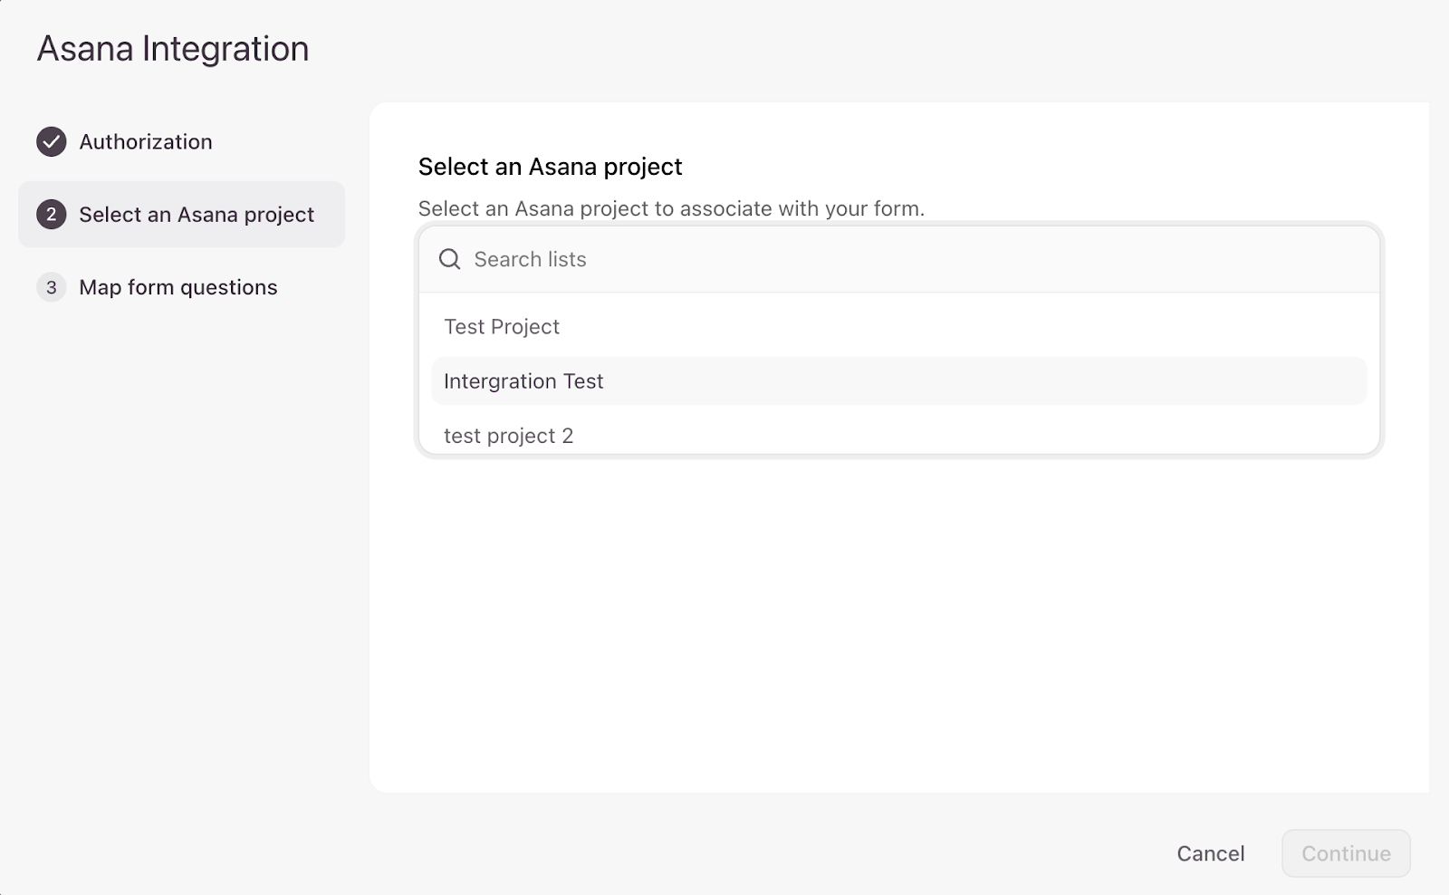Click the blank space right of the Asana Integration title
This screenshot has height=895, width=1449.
coord(815,49)
